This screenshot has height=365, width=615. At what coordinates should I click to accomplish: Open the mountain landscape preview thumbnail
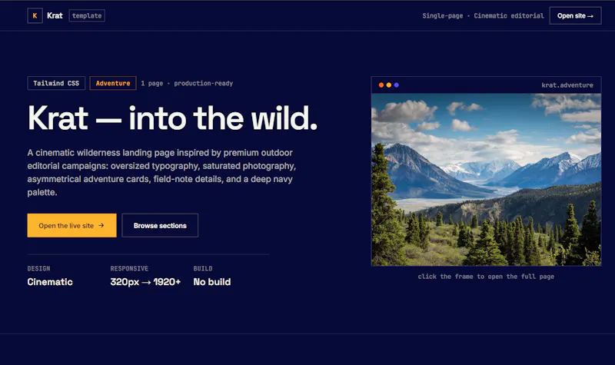(486, 180)
